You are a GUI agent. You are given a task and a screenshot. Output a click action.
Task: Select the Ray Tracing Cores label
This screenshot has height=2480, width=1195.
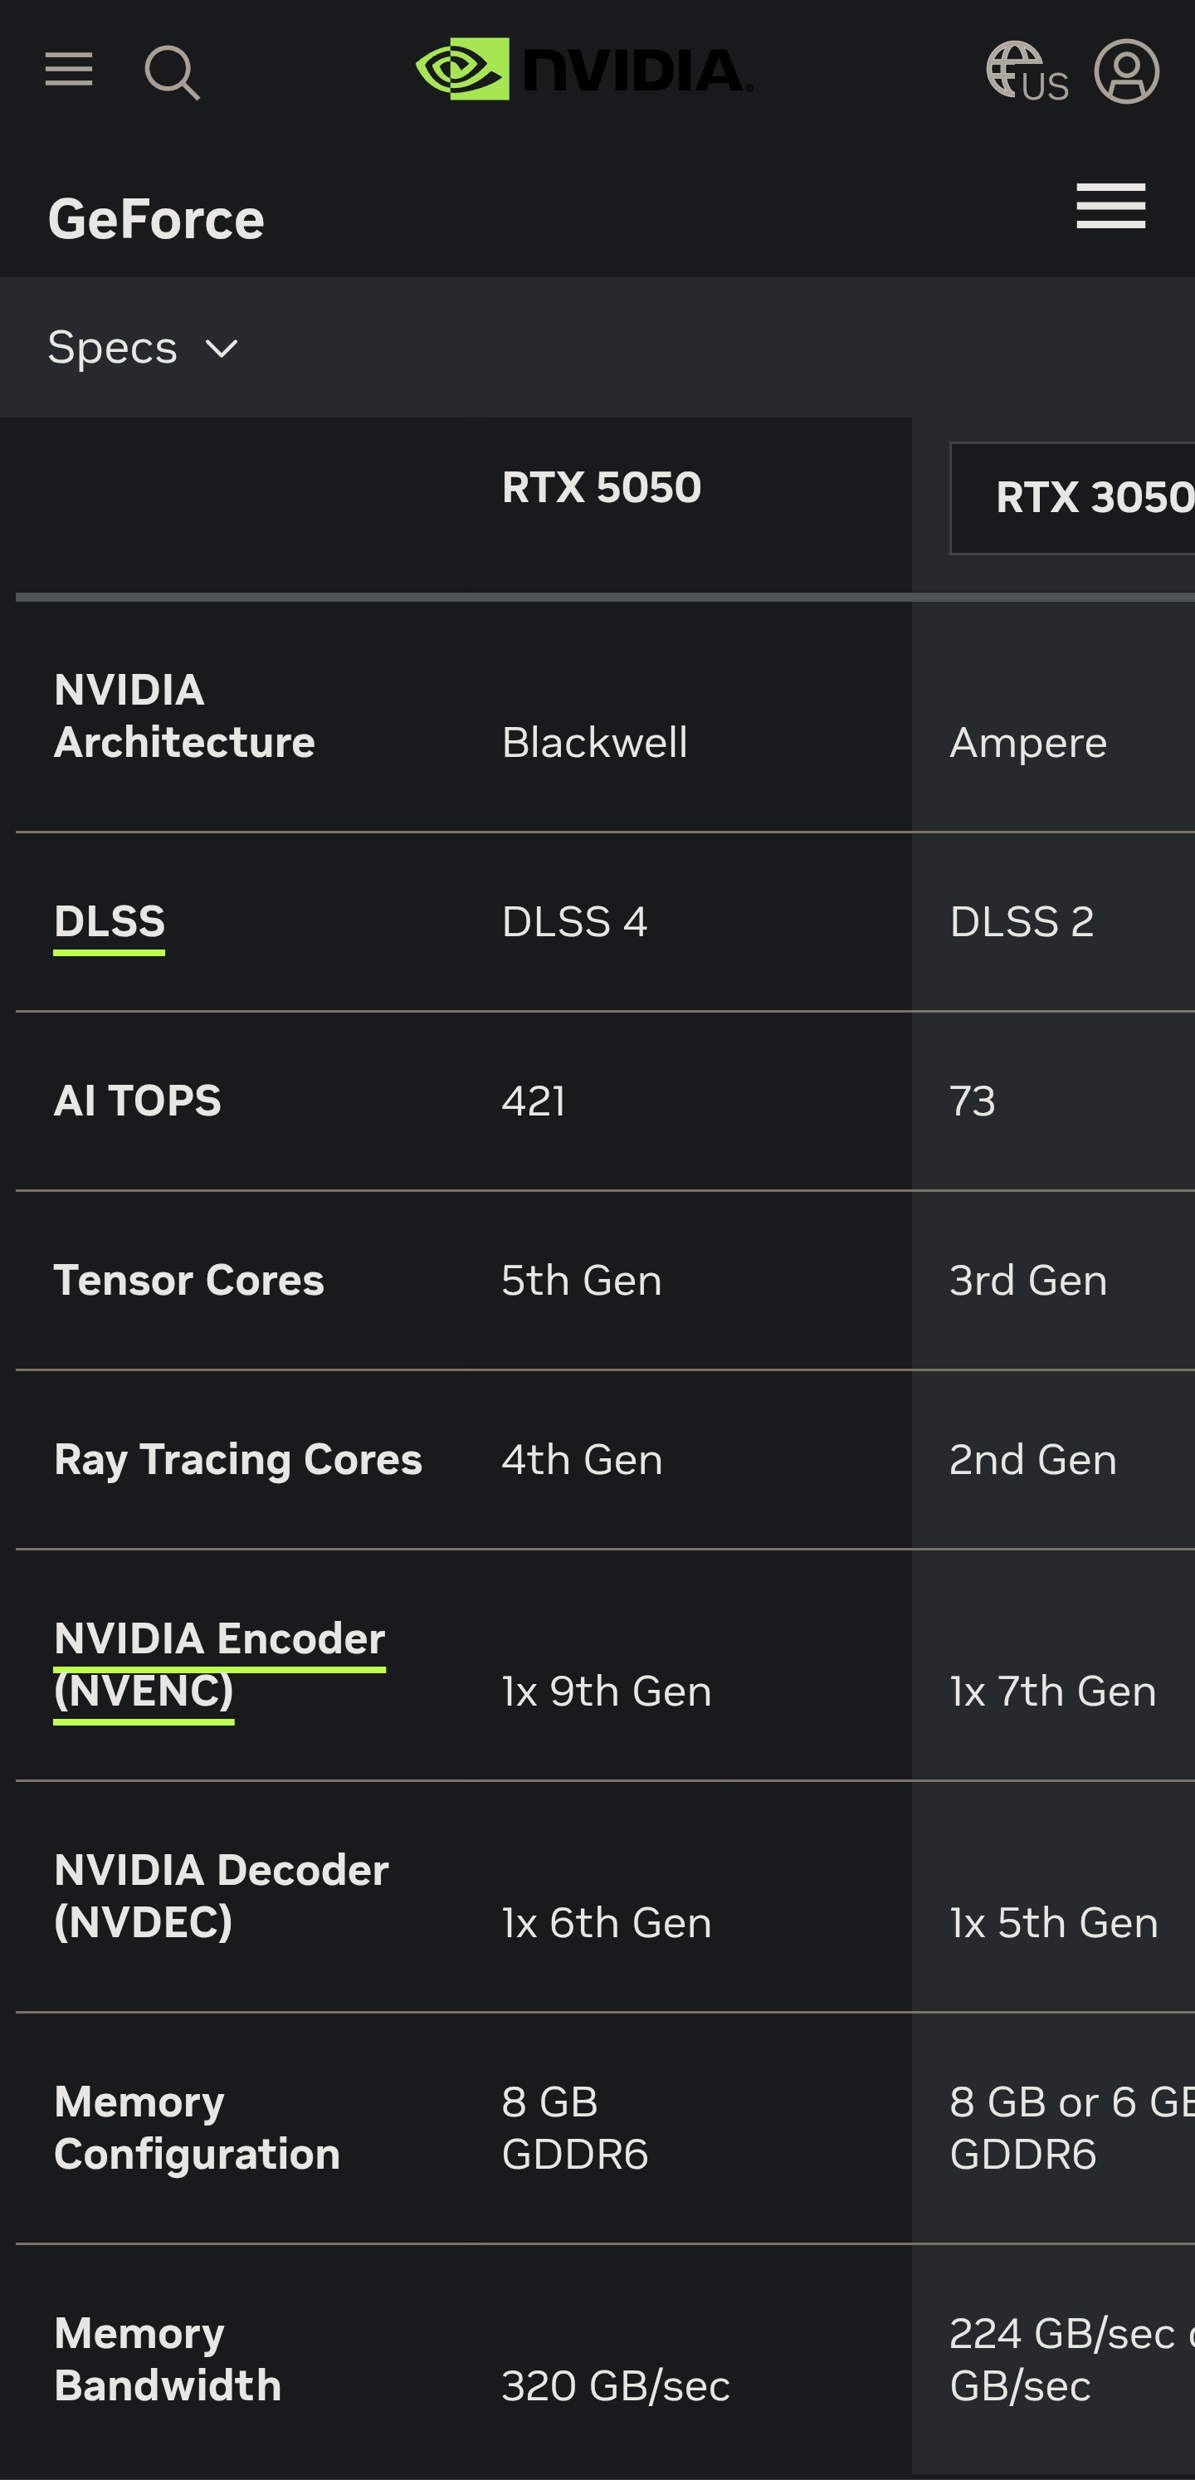(x=238, y=1459)
